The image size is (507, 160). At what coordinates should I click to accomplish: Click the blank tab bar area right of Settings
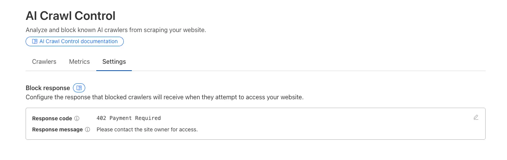(x=306, y=61)
